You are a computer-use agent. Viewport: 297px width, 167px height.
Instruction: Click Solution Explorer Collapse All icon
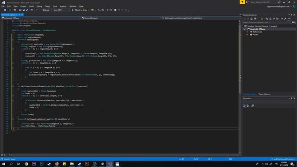pyautogui.click(x=274, y=19)
